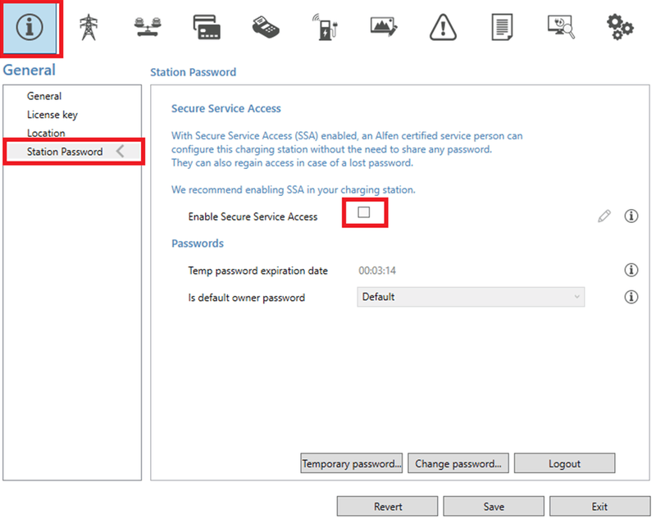Click the 'We recommend enabling SSA' text

pyautogui.click(x=294, y=190)
